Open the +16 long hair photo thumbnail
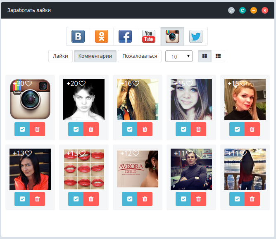 click(138, 99)
